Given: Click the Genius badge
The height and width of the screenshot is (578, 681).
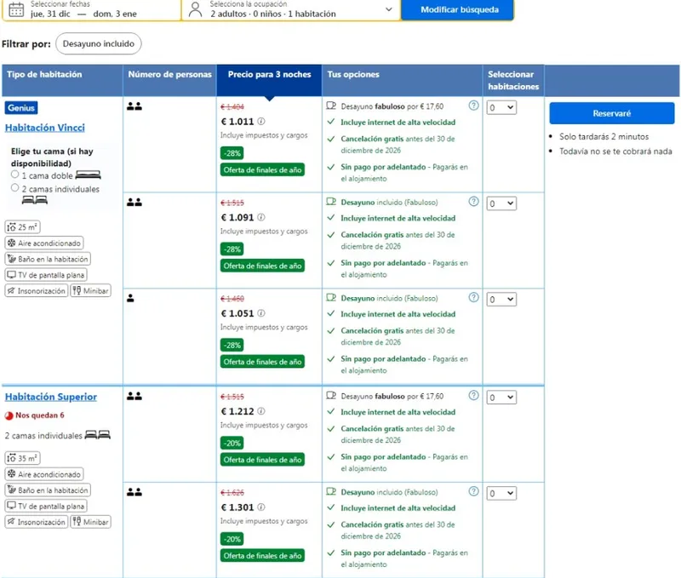Looking at the screenshot, I should (x=21, y=108).
